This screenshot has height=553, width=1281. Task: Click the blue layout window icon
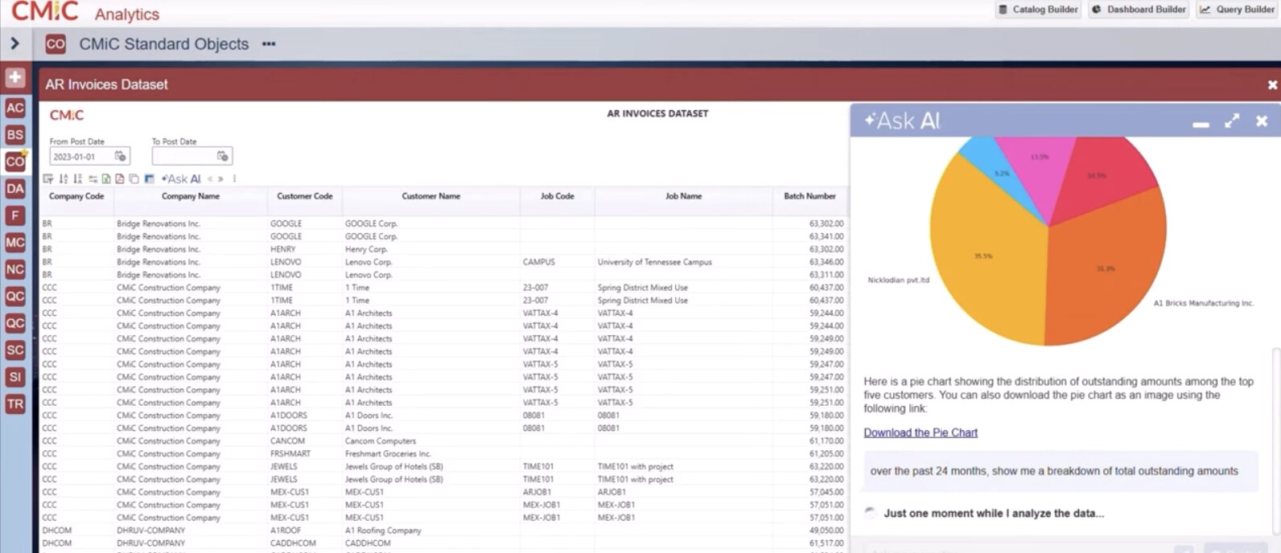click(x=149, y=178)
